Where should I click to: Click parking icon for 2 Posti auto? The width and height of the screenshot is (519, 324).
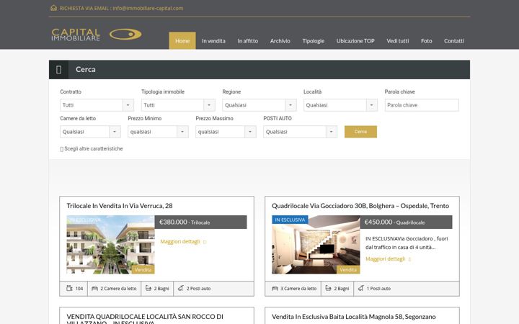(181, 288)
